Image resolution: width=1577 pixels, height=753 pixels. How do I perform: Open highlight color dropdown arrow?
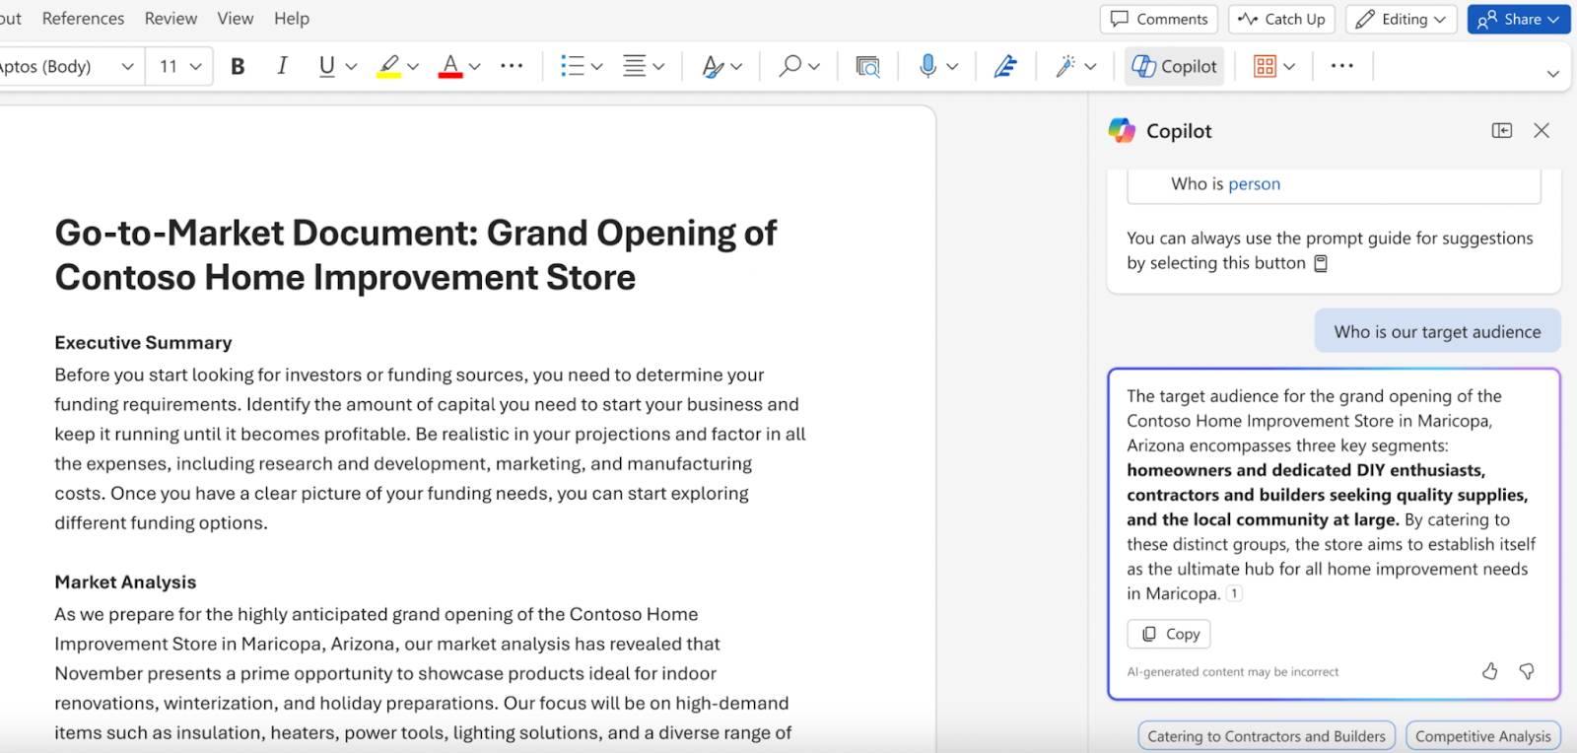click(413, 67)
